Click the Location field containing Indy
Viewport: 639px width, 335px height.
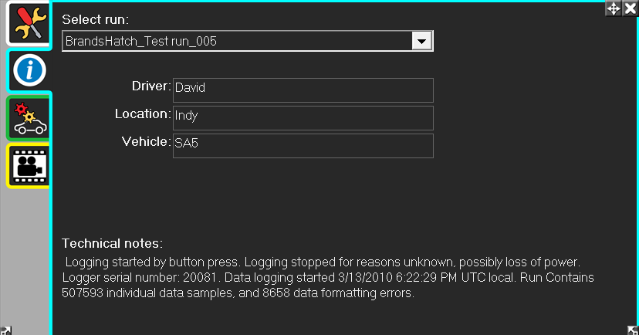(x=303, y=117)
